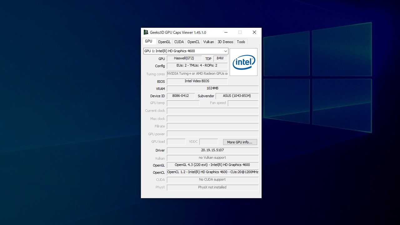This screenshot has height=225, width=400.
Task: Open the CUDA tab
Action: (179, 42)
